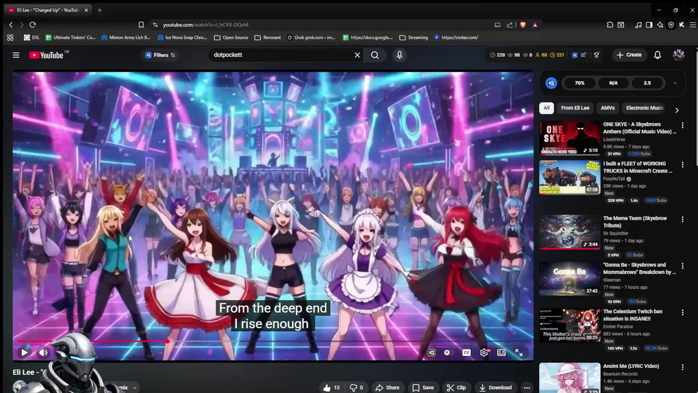Expand the vidIQ score panel chevron
The width and height of the screenshot is (698, 393).
(x=675, y=83)
